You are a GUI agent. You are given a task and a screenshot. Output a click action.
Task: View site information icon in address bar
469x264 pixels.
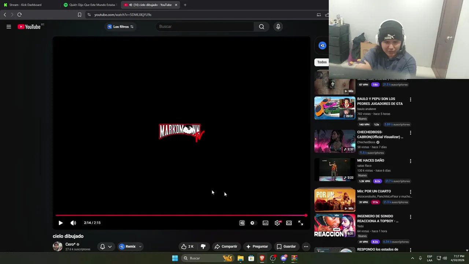[89, 15]
